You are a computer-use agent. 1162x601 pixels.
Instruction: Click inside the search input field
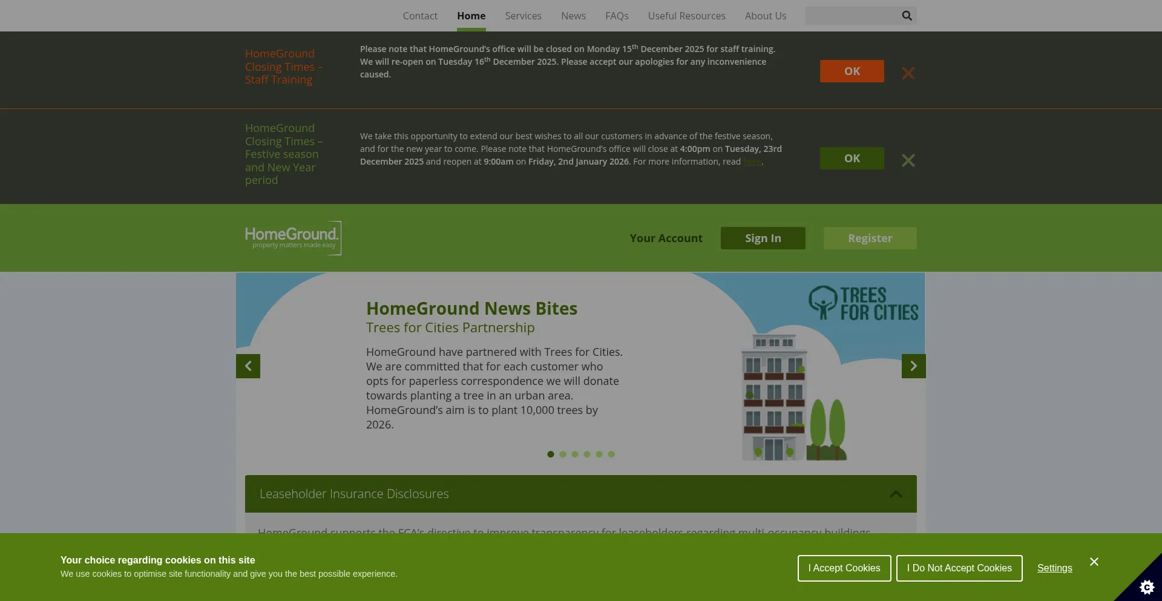click(x=853, y=16)
